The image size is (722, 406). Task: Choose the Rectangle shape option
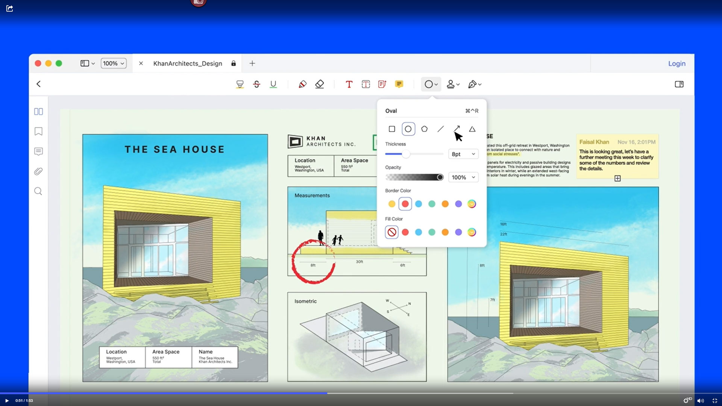click(x=392, y=129)
